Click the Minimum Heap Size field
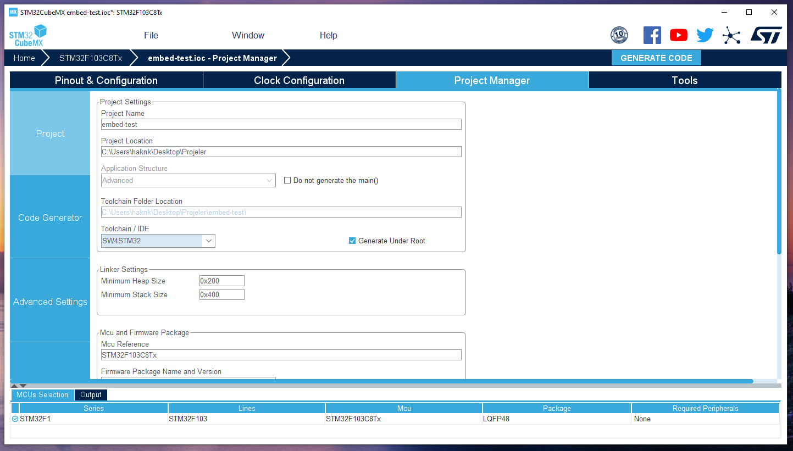 click(222, 281)
